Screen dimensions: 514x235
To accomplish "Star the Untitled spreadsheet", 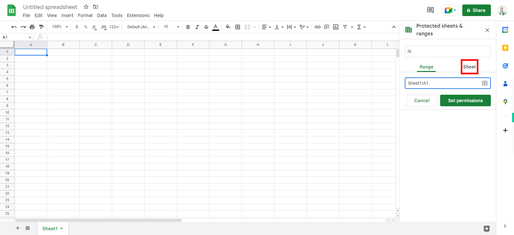I will point(86,7).
